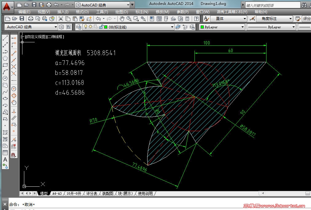Click the keyword search input field
The image size is (311, 210).
coord(273,5)
